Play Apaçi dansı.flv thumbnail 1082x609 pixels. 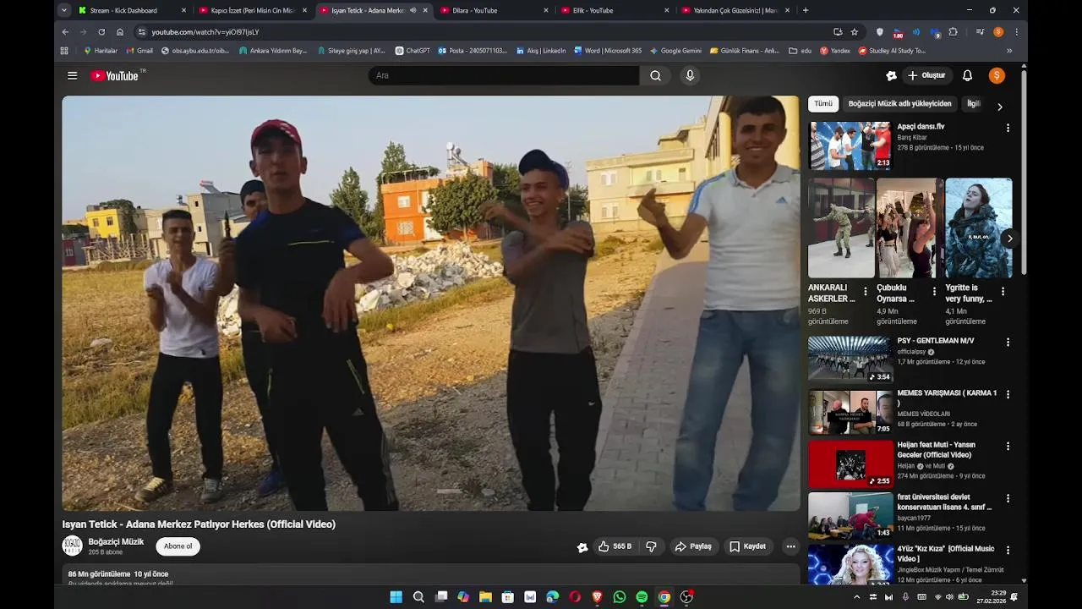point(850,145)
